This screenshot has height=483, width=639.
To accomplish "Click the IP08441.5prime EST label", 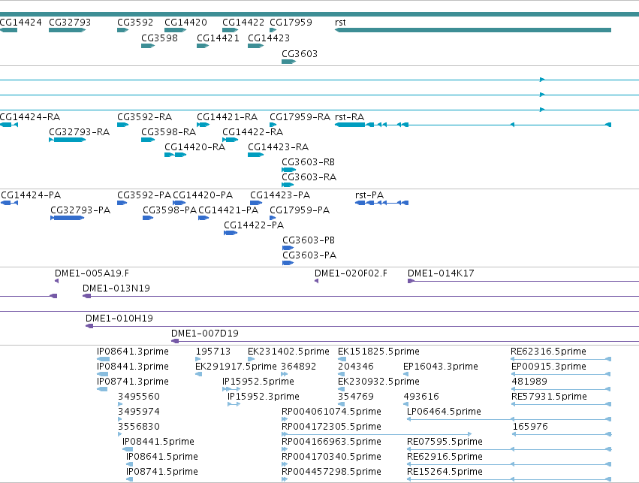I will [158, 442].
